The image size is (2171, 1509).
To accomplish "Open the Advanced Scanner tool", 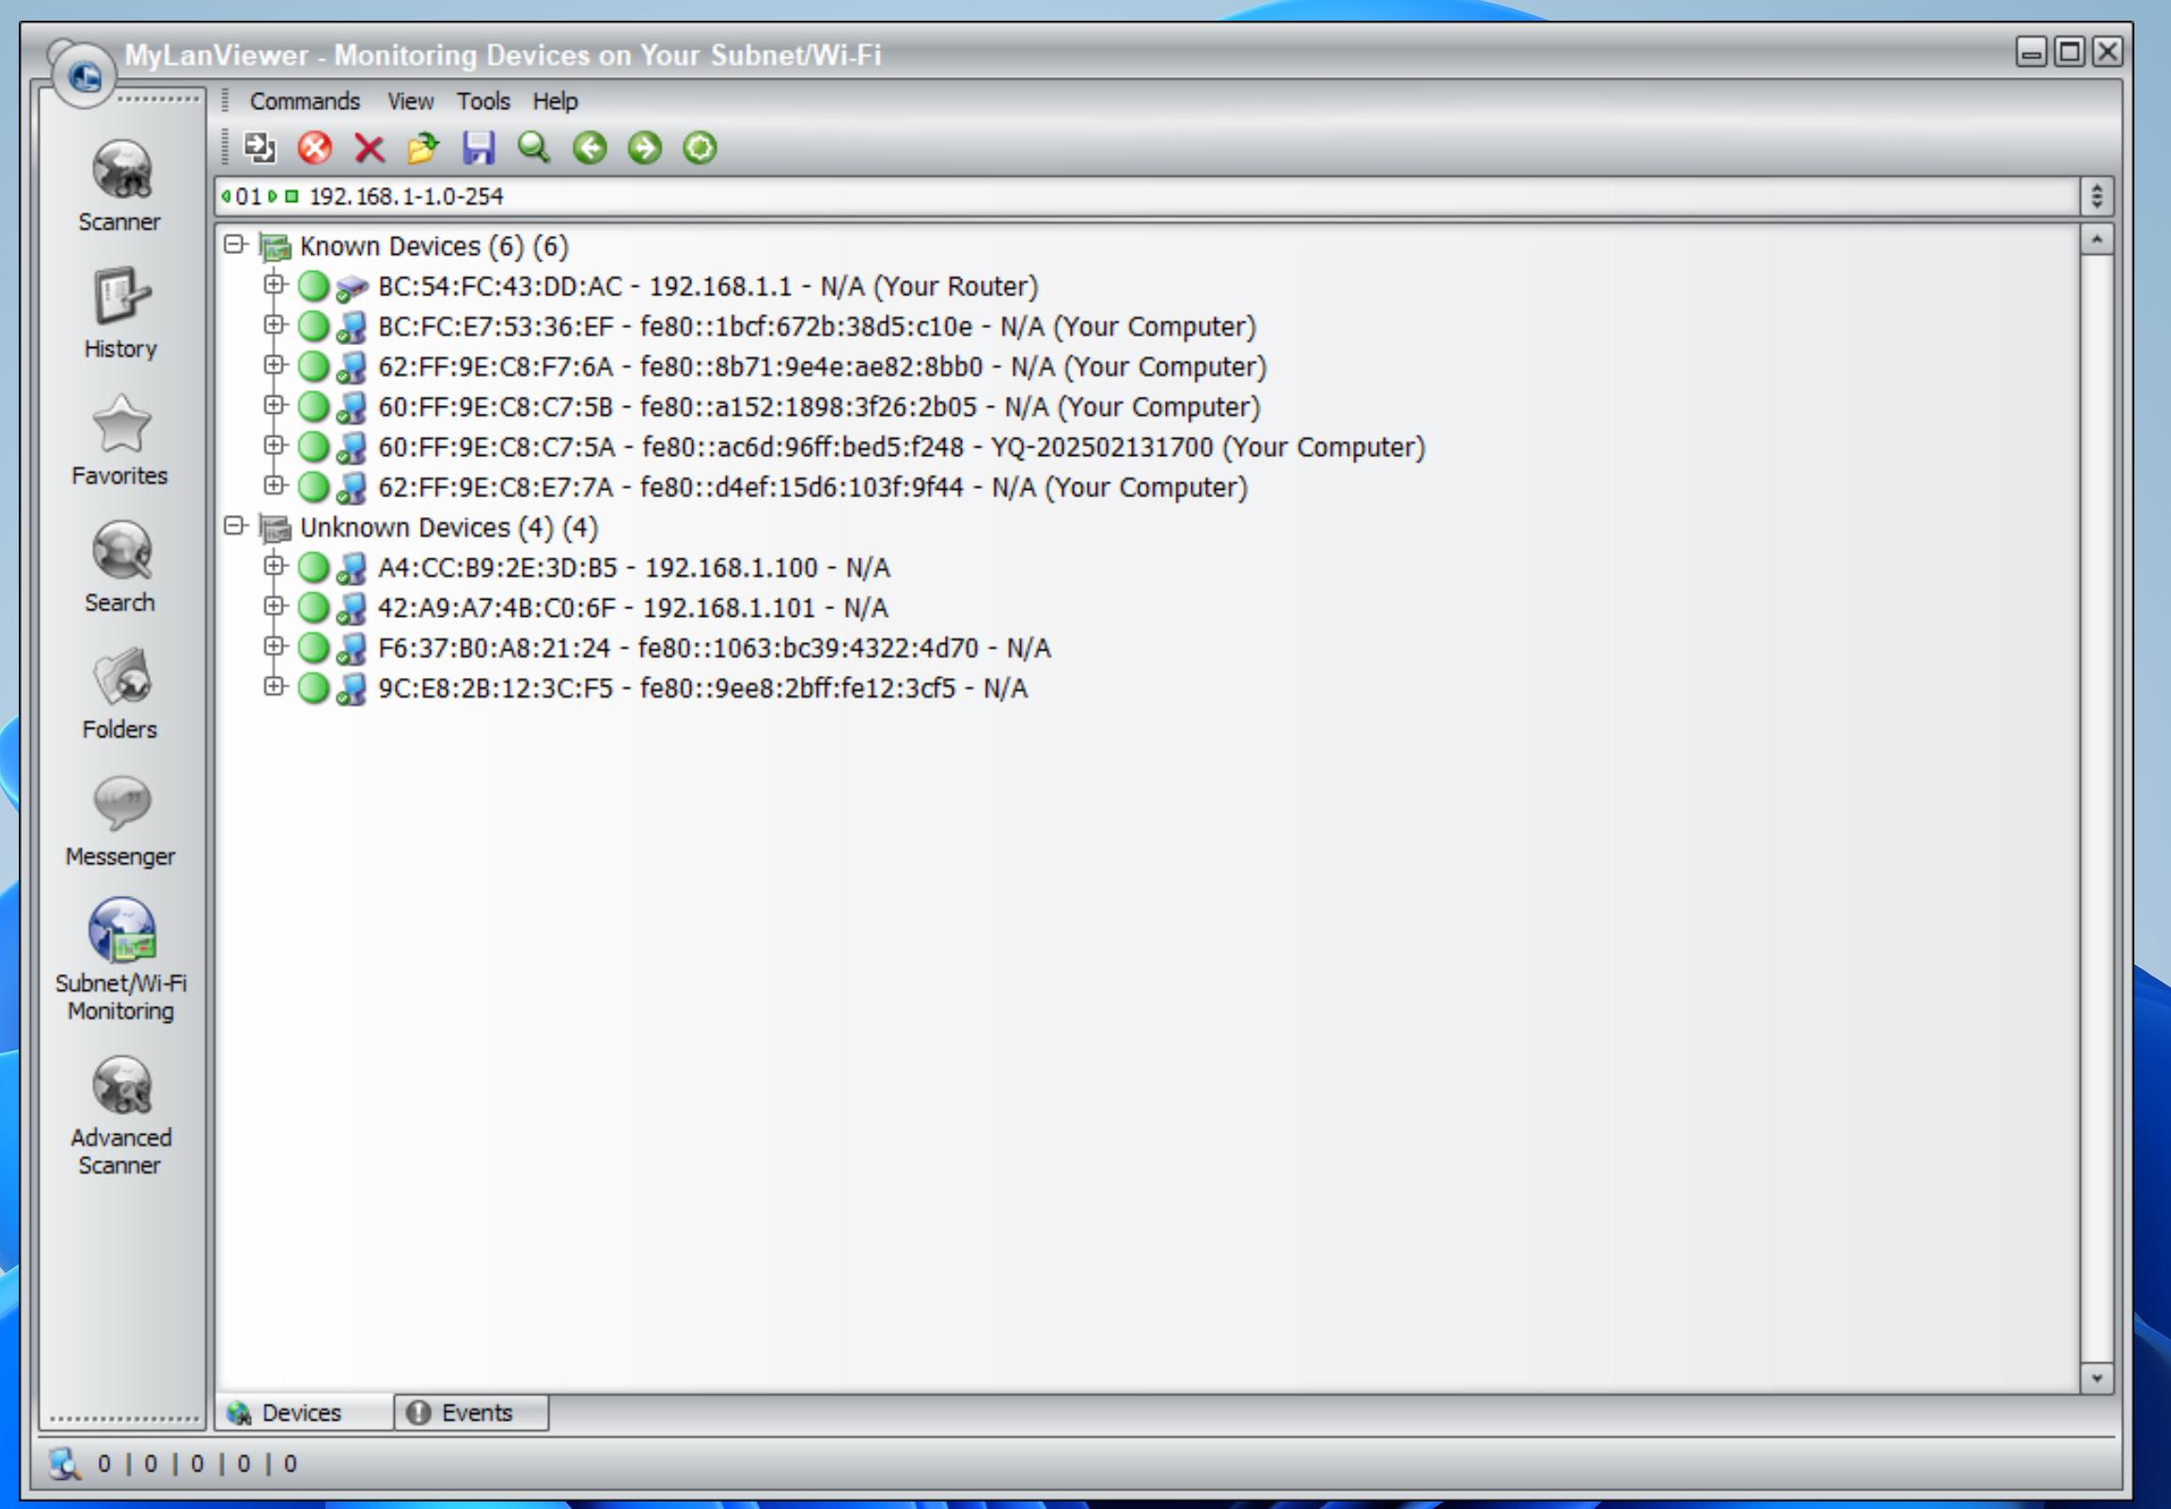I will [120, 1115].
